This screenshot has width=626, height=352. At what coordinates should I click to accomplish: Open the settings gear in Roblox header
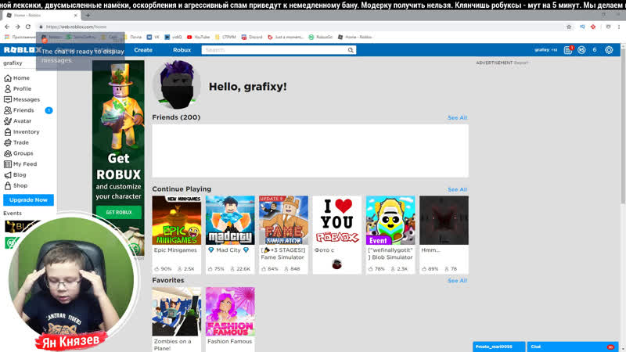[x=609, y=50]
